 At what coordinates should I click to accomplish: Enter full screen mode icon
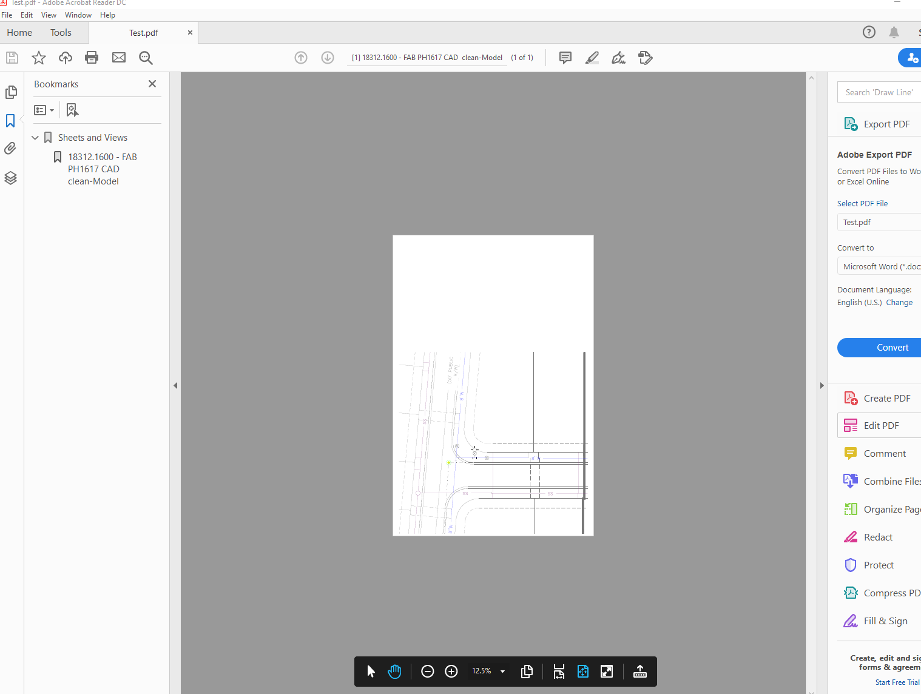(x=607, y=671)
